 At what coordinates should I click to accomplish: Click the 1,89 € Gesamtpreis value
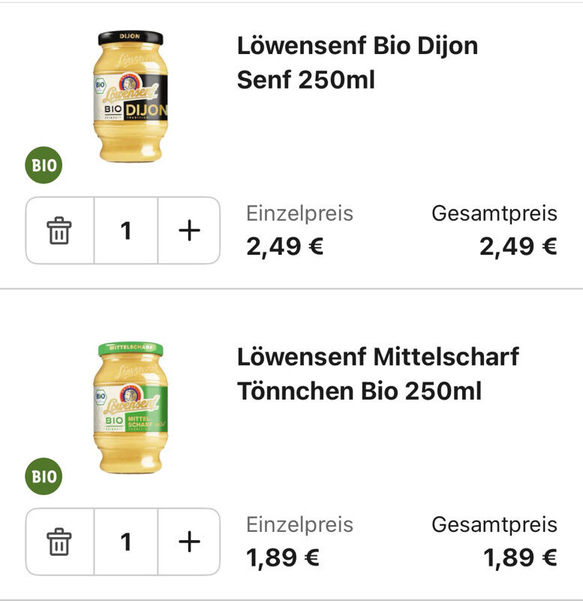[520, 557]
